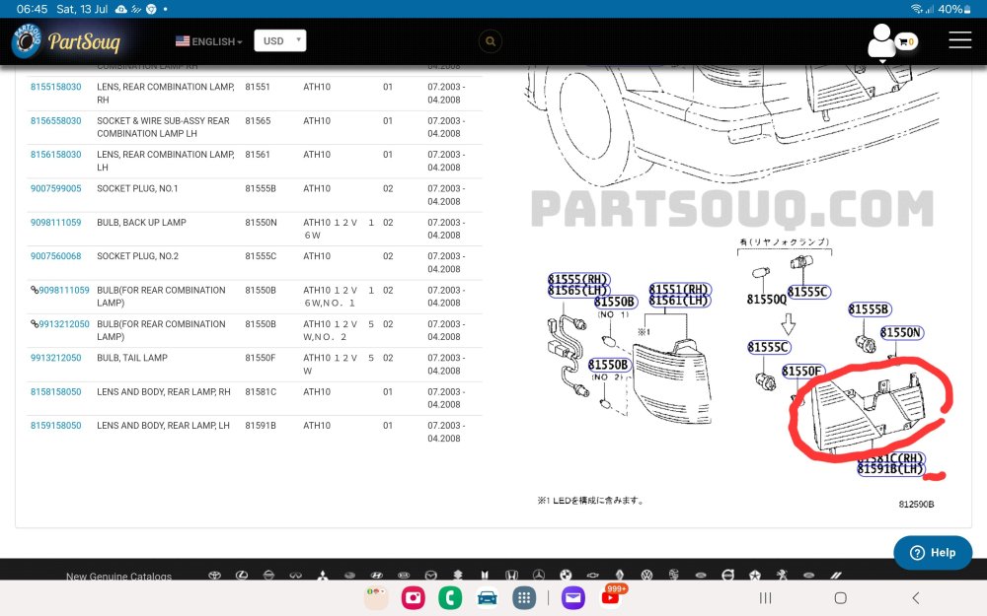Open the Volvo catalog logo in footer
987x616 pixels.
click(x=727, y=576)
